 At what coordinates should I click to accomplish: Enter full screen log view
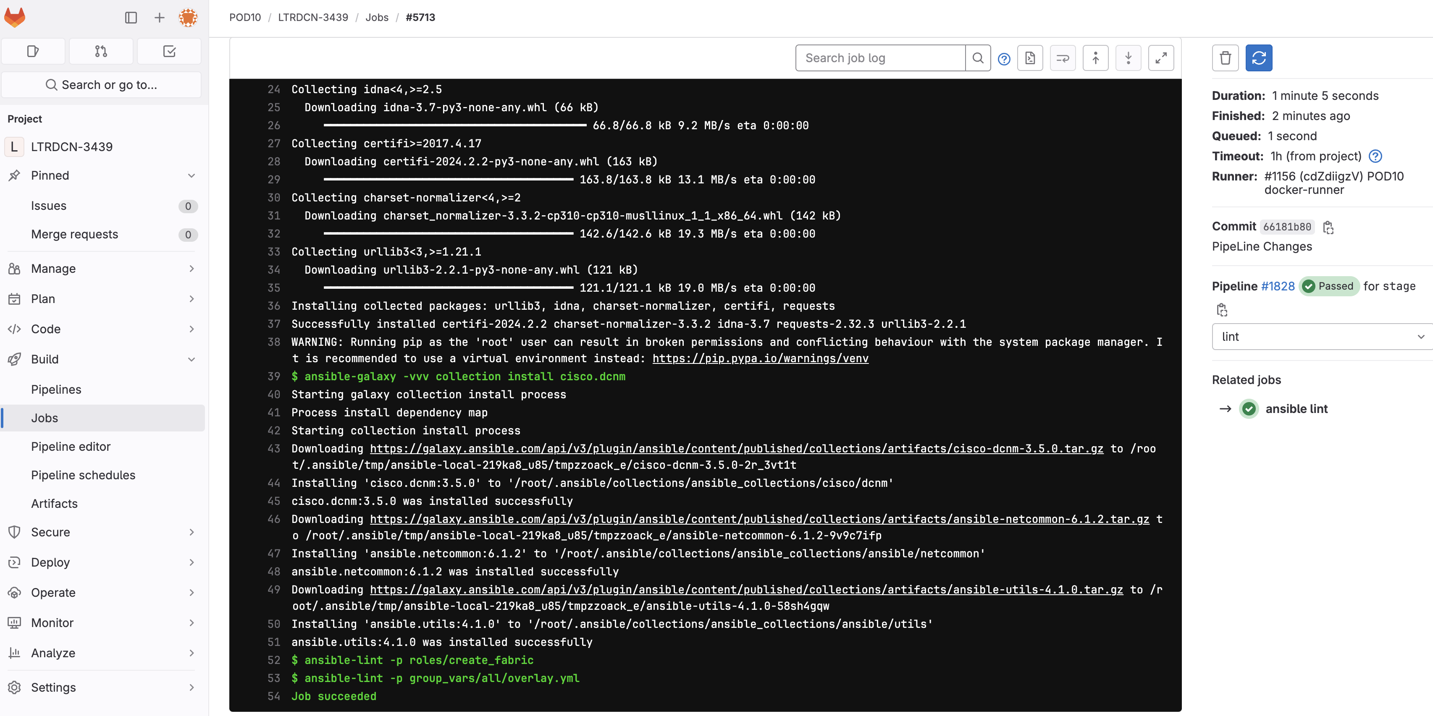1161,58
